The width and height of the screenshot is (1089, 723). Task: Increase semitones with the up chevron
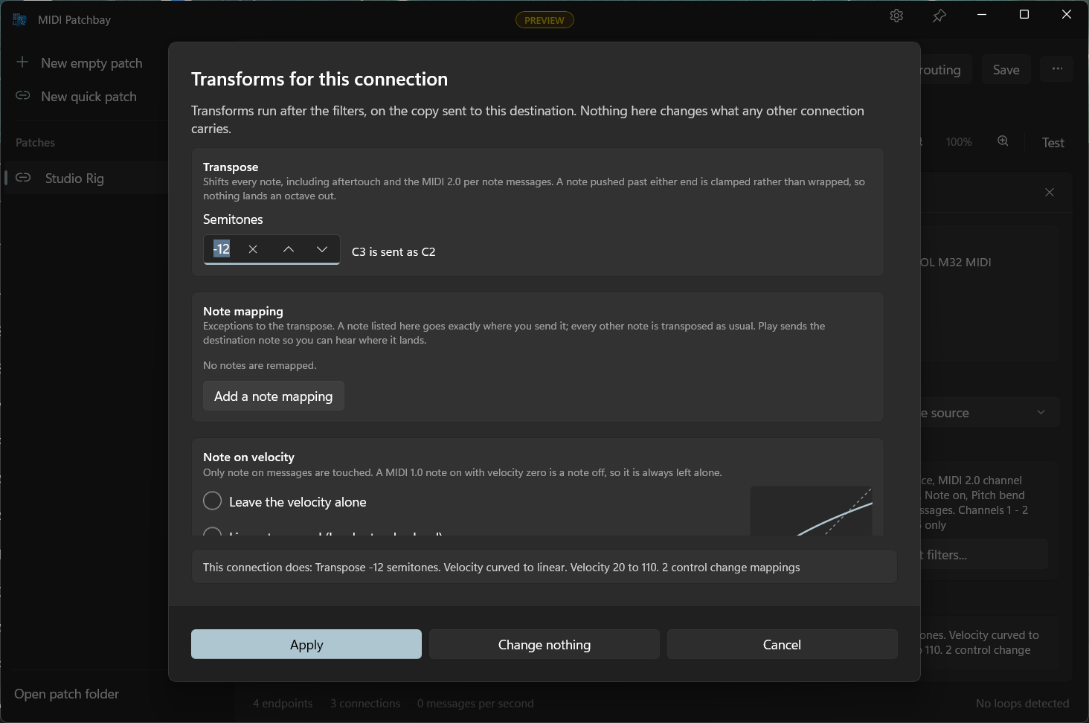tap(289, 249)
